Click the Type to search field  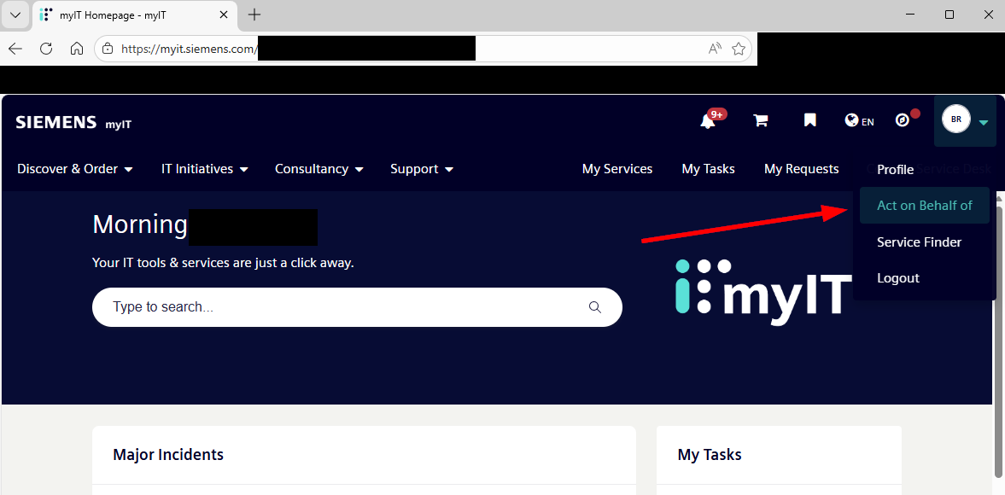(x=342, y=307)
